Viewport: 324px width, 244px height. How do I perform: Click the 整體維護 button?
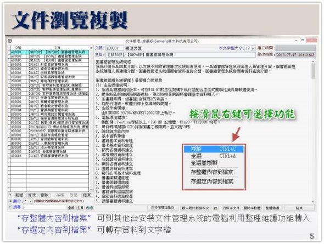coord(272,208)
